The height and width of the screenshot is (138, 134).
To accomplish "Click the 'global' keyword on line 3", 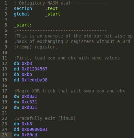I will (x=22, y=14).
